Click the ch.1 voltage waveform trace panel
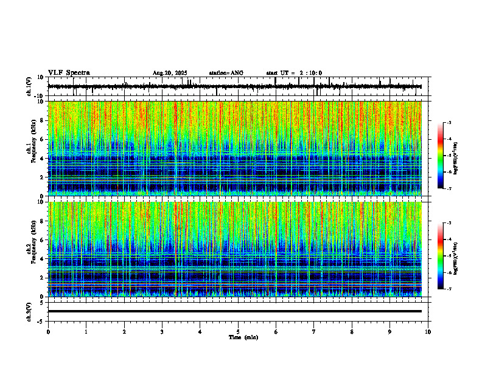 click(239, 86)
